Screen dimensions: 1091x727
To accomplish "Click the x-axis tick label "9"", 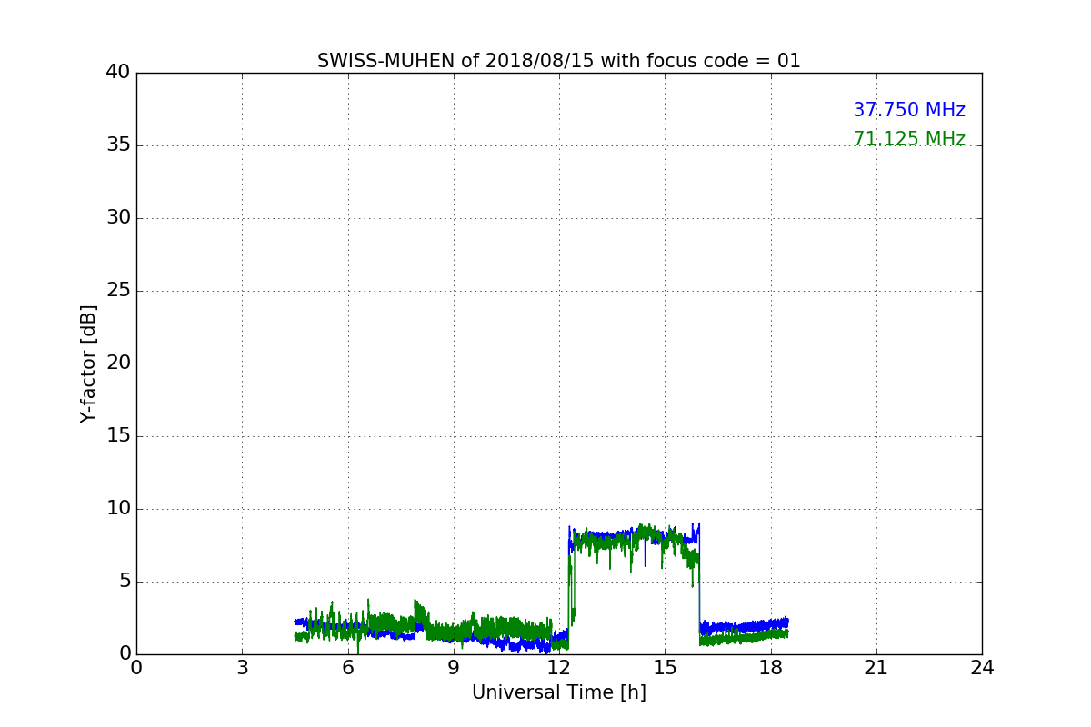I will 454,668.
